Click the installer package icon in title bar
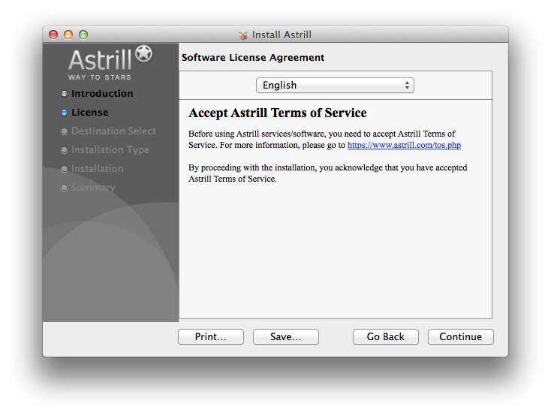Viewport: 551px width, 416px height. [242, 35]
